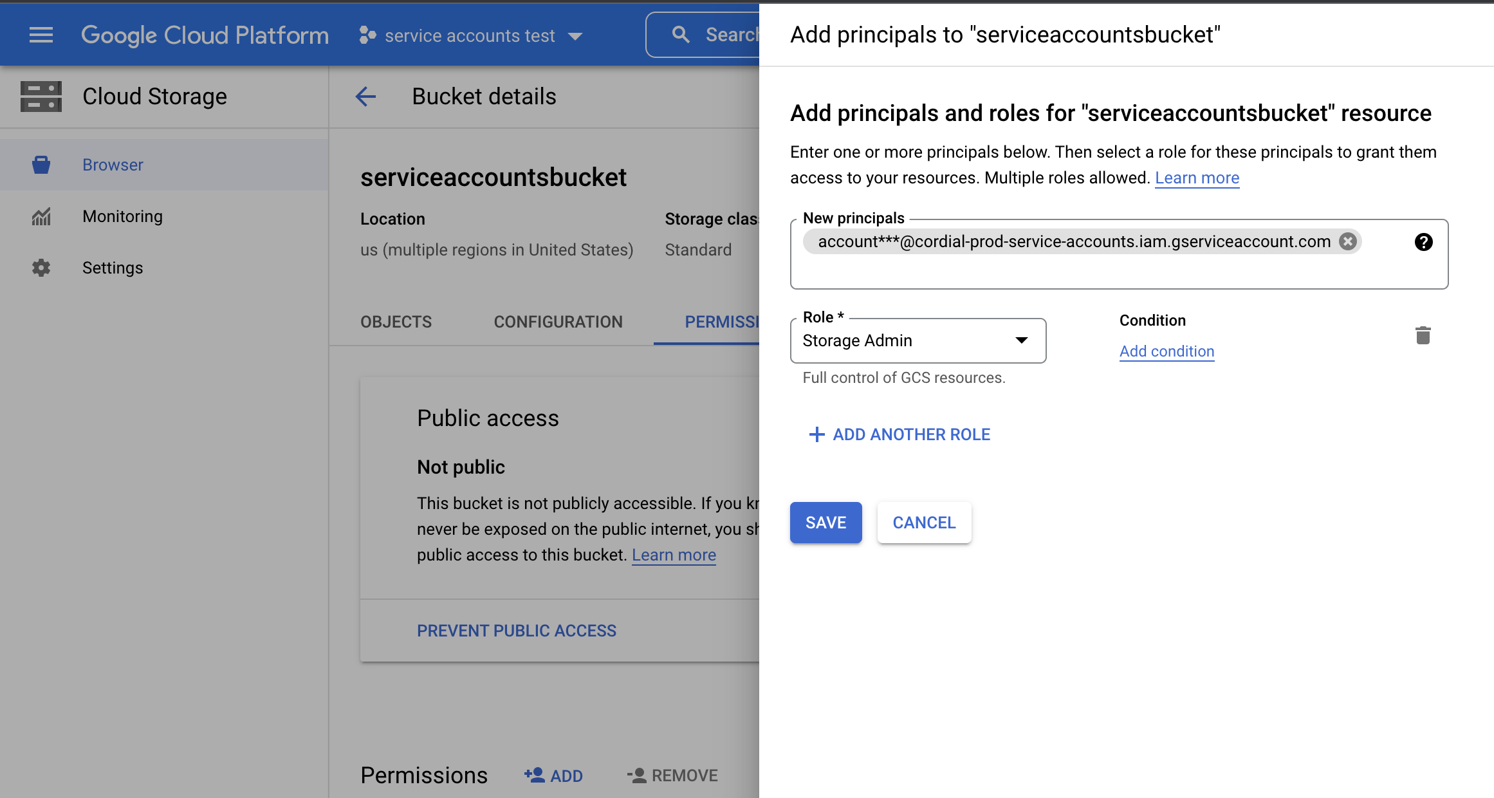The image size is (1494, 798).
Task: Click the plus icon for Add another role
Action: click(x=816, y=434)
